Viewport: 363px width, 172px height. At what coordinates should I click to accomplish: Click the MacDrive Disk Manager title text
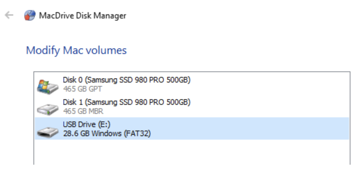pos(83,16)
